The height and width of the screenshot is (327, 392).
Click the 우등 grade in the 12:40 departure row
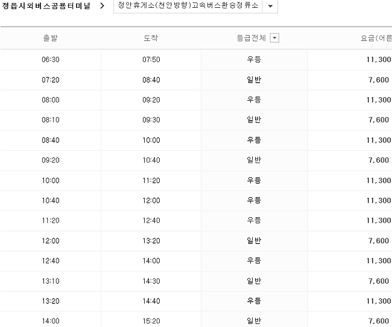coord(254,261)
